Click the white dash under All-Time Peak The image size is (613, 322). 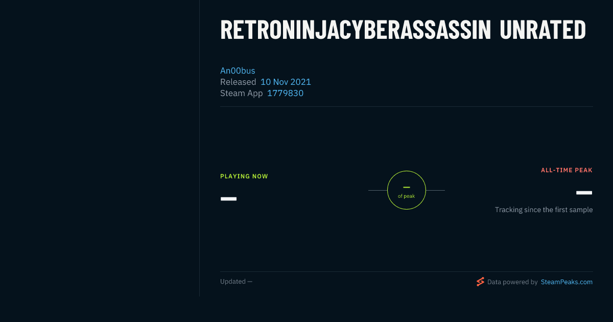[x=584, y=193]
